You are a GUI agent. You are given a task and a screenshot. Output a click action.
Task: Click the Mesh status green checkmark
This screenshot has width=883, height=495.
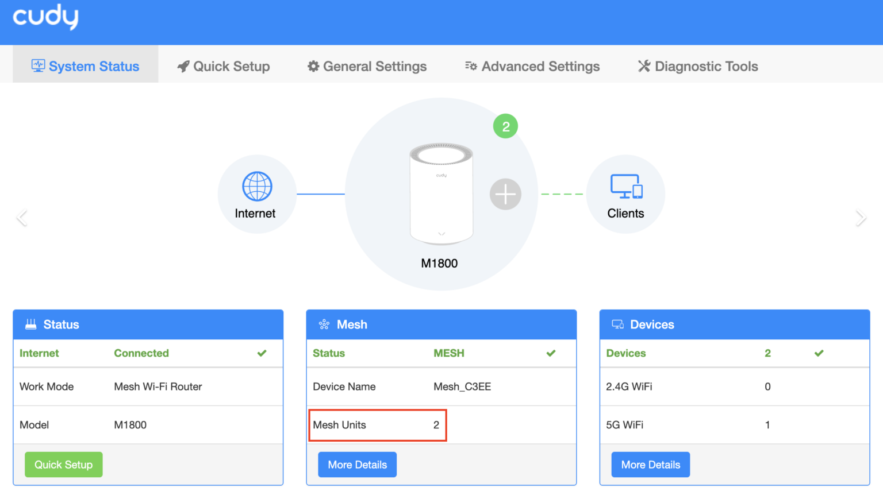(x=551, y=353)
